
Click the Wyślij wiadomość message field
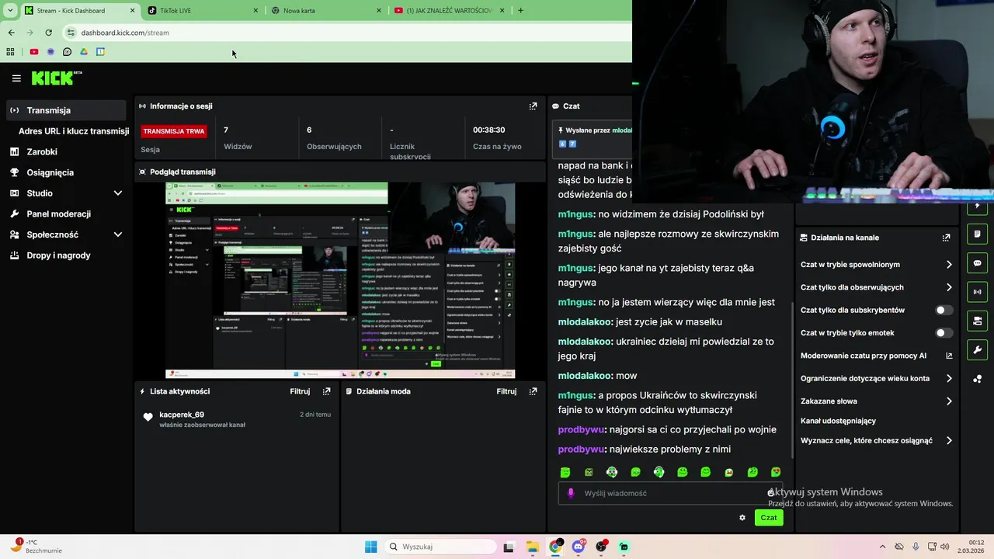[670, 493]
